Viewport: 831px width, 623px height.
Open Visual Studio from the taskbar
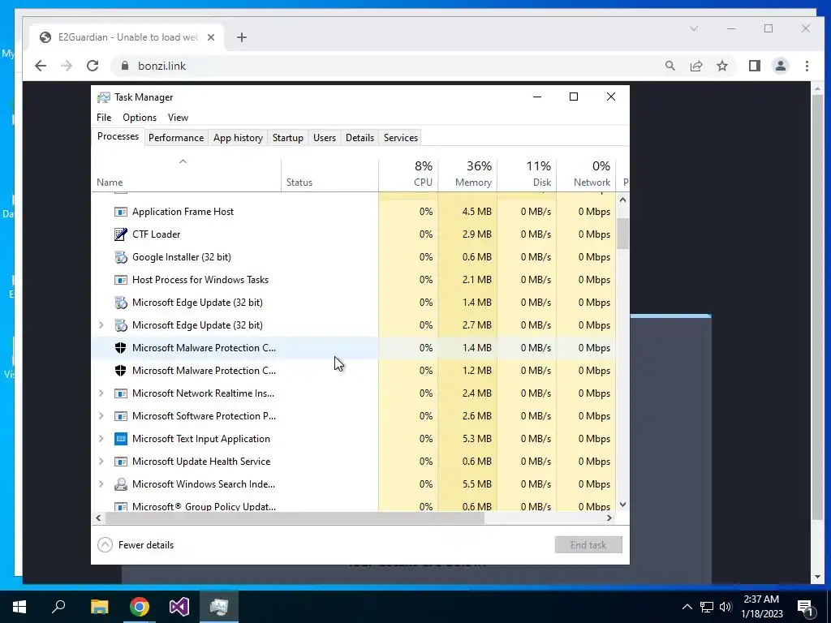(x=179, y=607)
